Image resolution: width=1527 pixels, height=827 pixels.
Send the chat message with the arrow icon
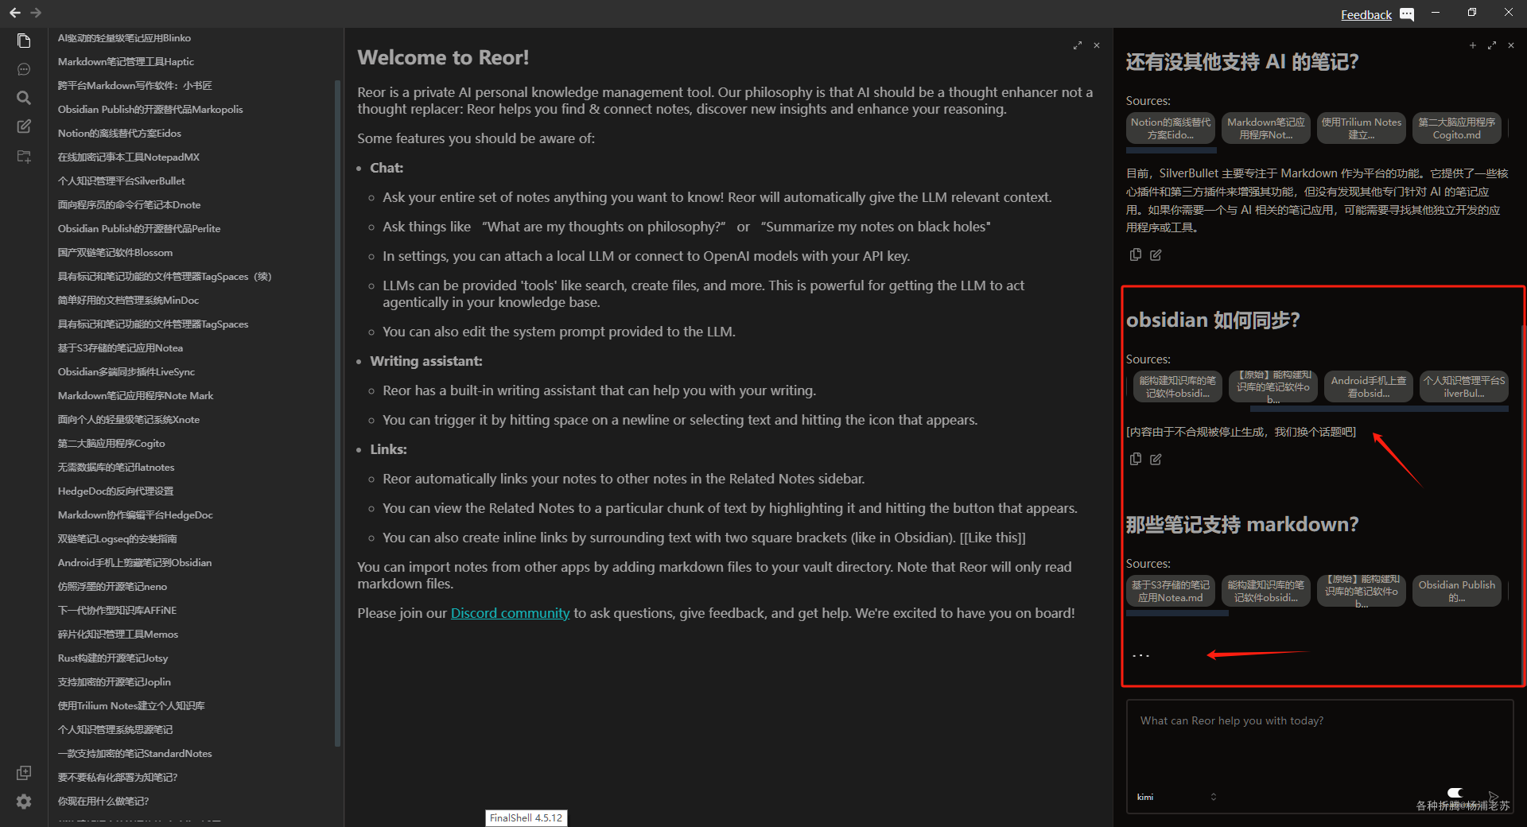[1494, 796]
